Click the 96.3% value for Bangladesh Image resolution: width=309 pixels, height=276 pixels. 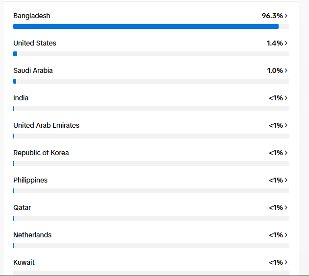[x=272, y=16]
